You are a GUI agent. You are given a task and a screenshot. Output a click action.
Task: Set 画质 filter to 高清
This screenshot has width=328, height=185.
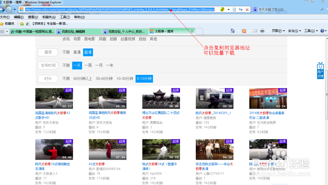tap(77, 52)
